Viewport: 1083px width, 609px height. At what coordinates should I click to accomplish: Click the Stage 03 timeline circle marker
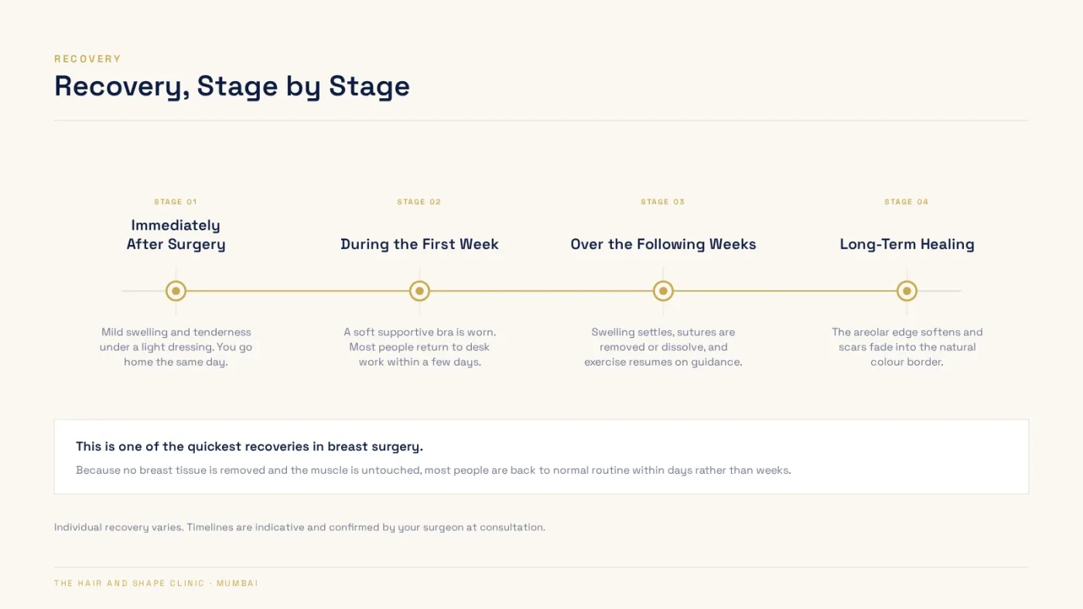pyautogui.click(x=663, y=291)
